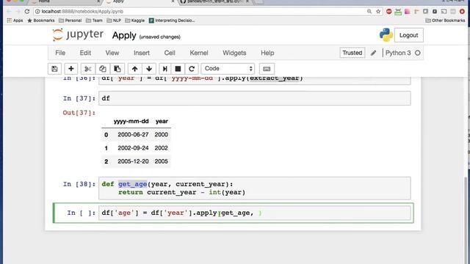Open the Apps shortcut in bookmarks bar
The width and height of the screenshot is (470, 264).
(x=15, y=21)
